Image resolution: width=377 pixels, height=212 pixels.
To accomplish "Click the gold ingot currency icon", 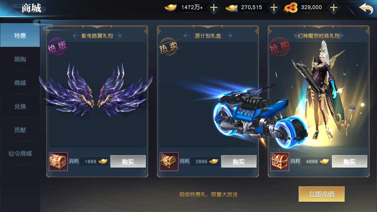I will 171,8.
